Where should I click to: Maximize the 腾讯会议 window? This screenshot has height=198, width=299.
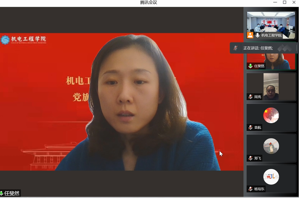tap(284, 3)
